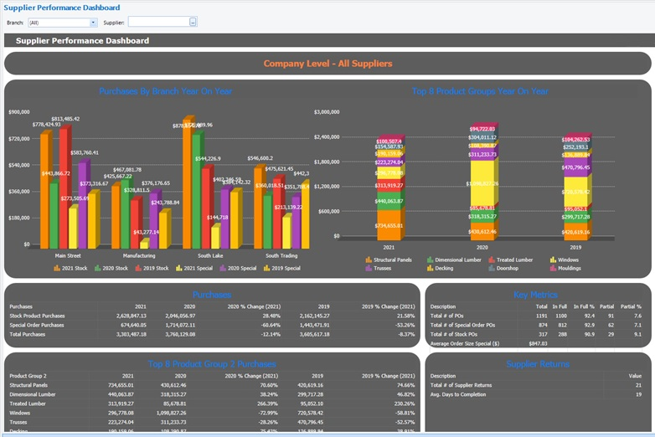The height and width of the screenshot is (437, 655).
Task: Open the Supplier selector button
Action: (x=193, y=22)
